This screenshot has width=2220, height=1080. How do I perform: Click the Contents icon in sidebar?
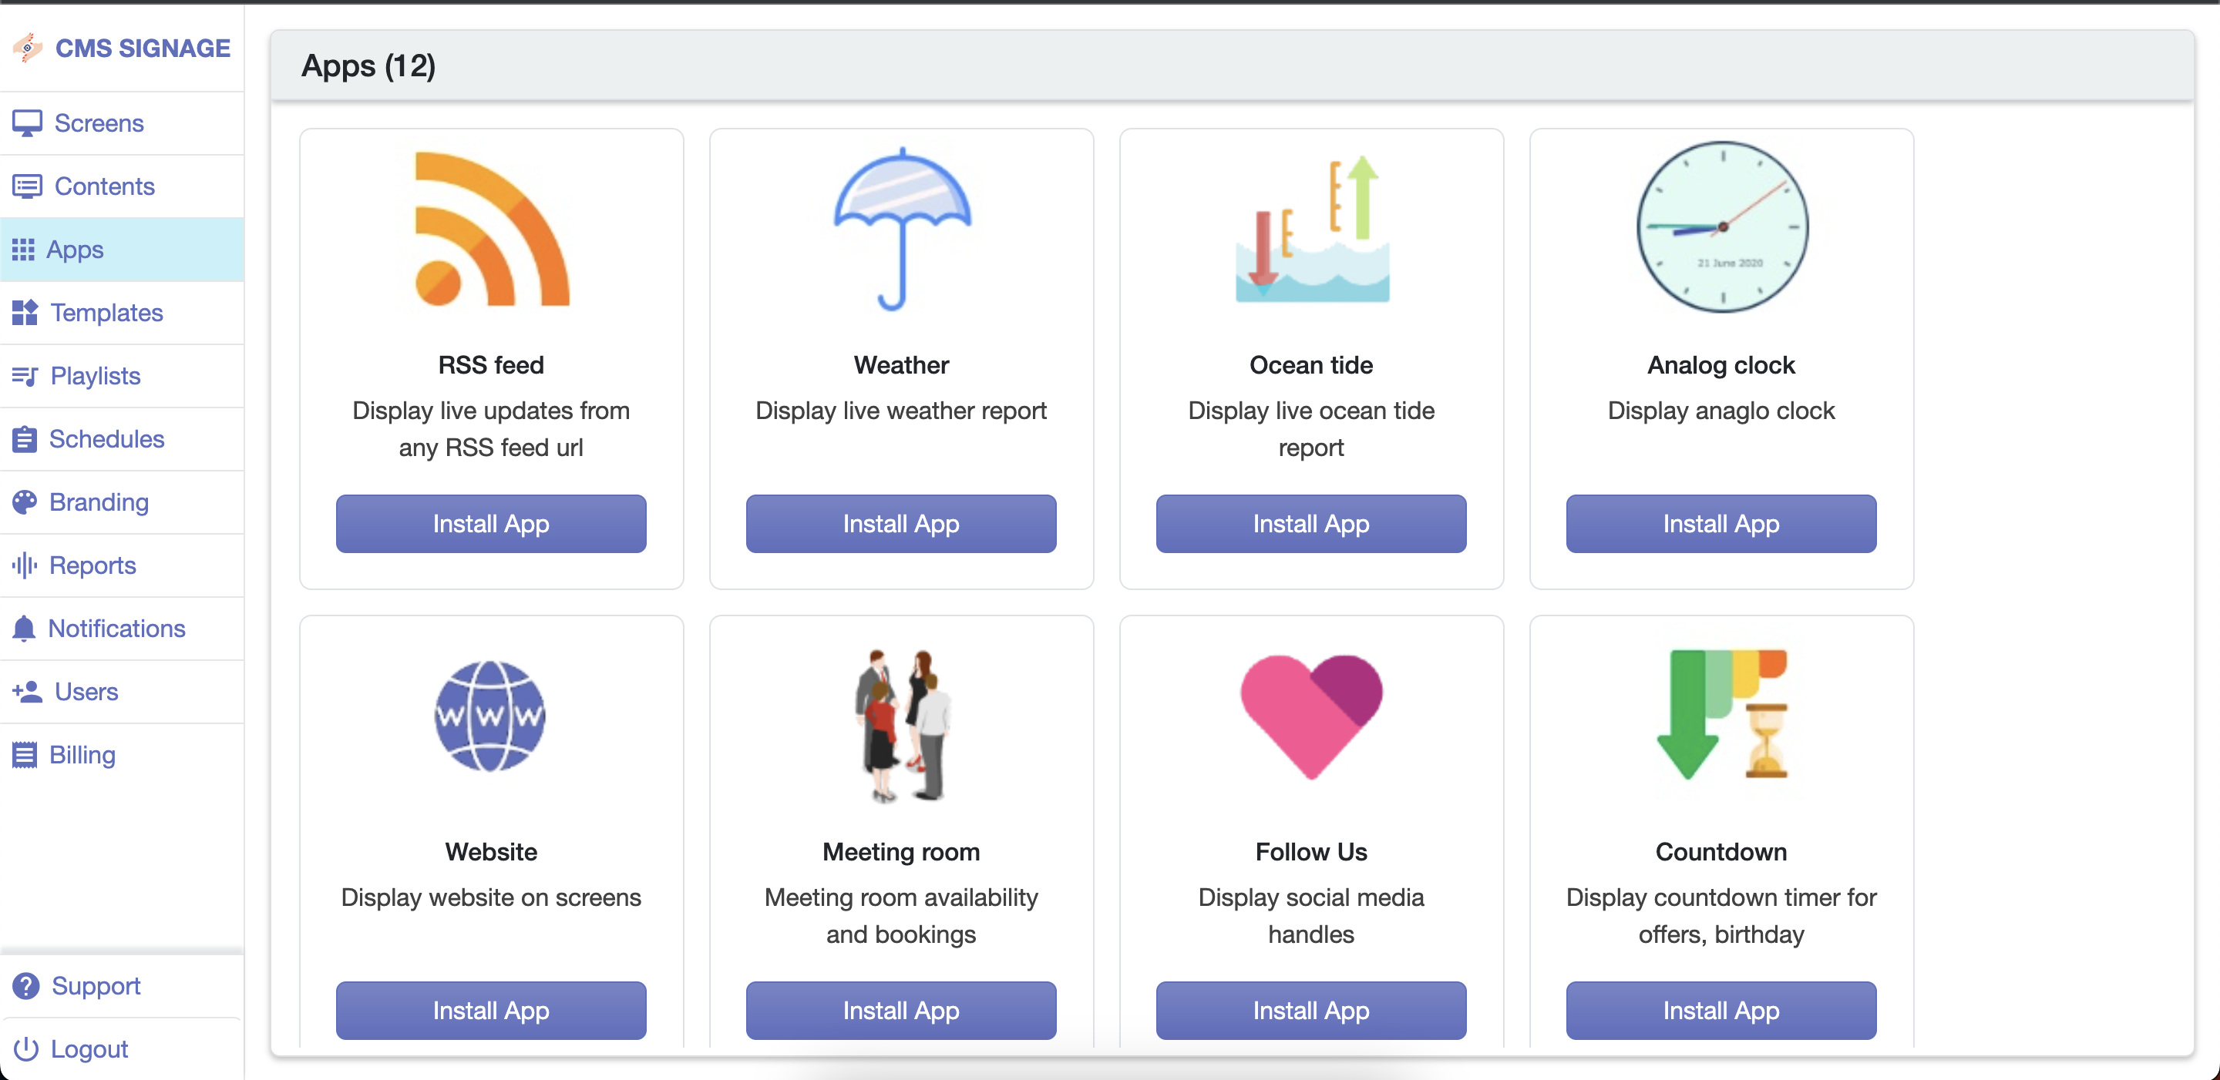(x=27, y=186)
